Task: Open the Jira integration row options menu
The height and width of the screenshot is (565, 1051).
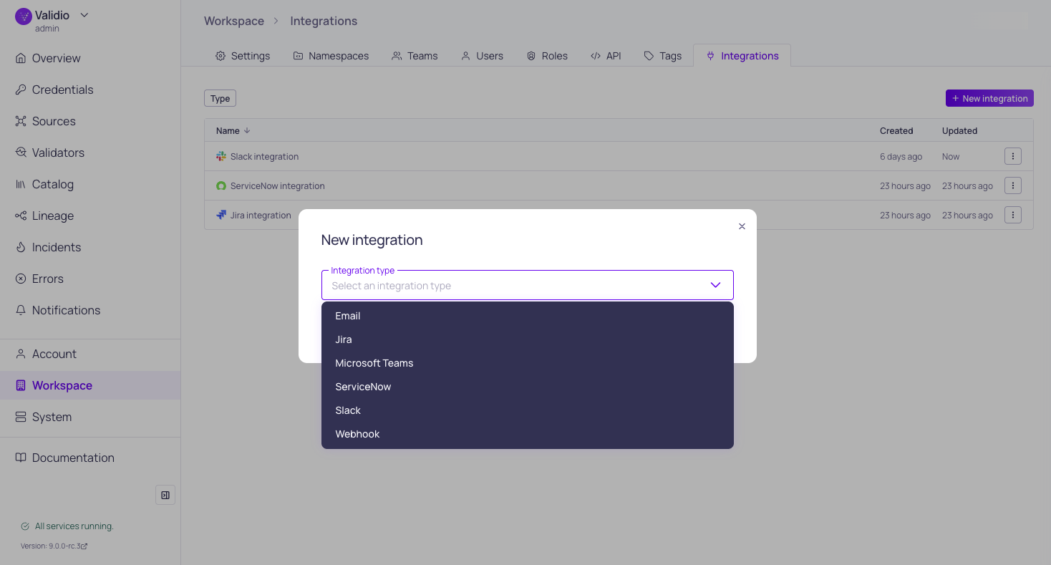Action: 1012,214
